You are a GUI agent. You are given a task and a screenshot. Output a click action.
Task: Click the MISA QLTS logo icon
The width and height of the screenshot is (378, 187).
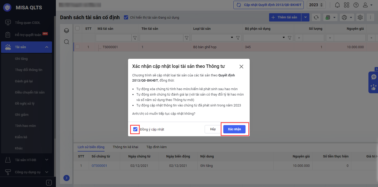(x=7, y=7)
